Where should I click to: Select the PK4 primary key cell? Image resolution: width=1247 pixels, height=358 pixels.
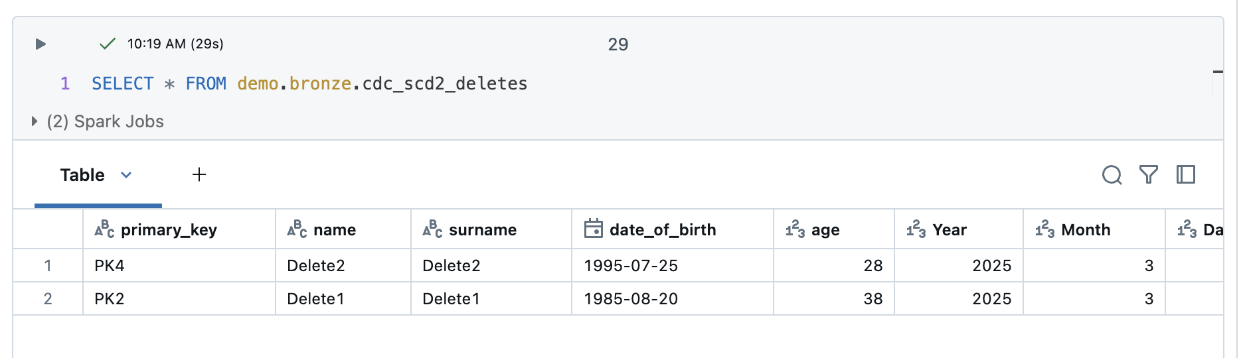(110, 266)
